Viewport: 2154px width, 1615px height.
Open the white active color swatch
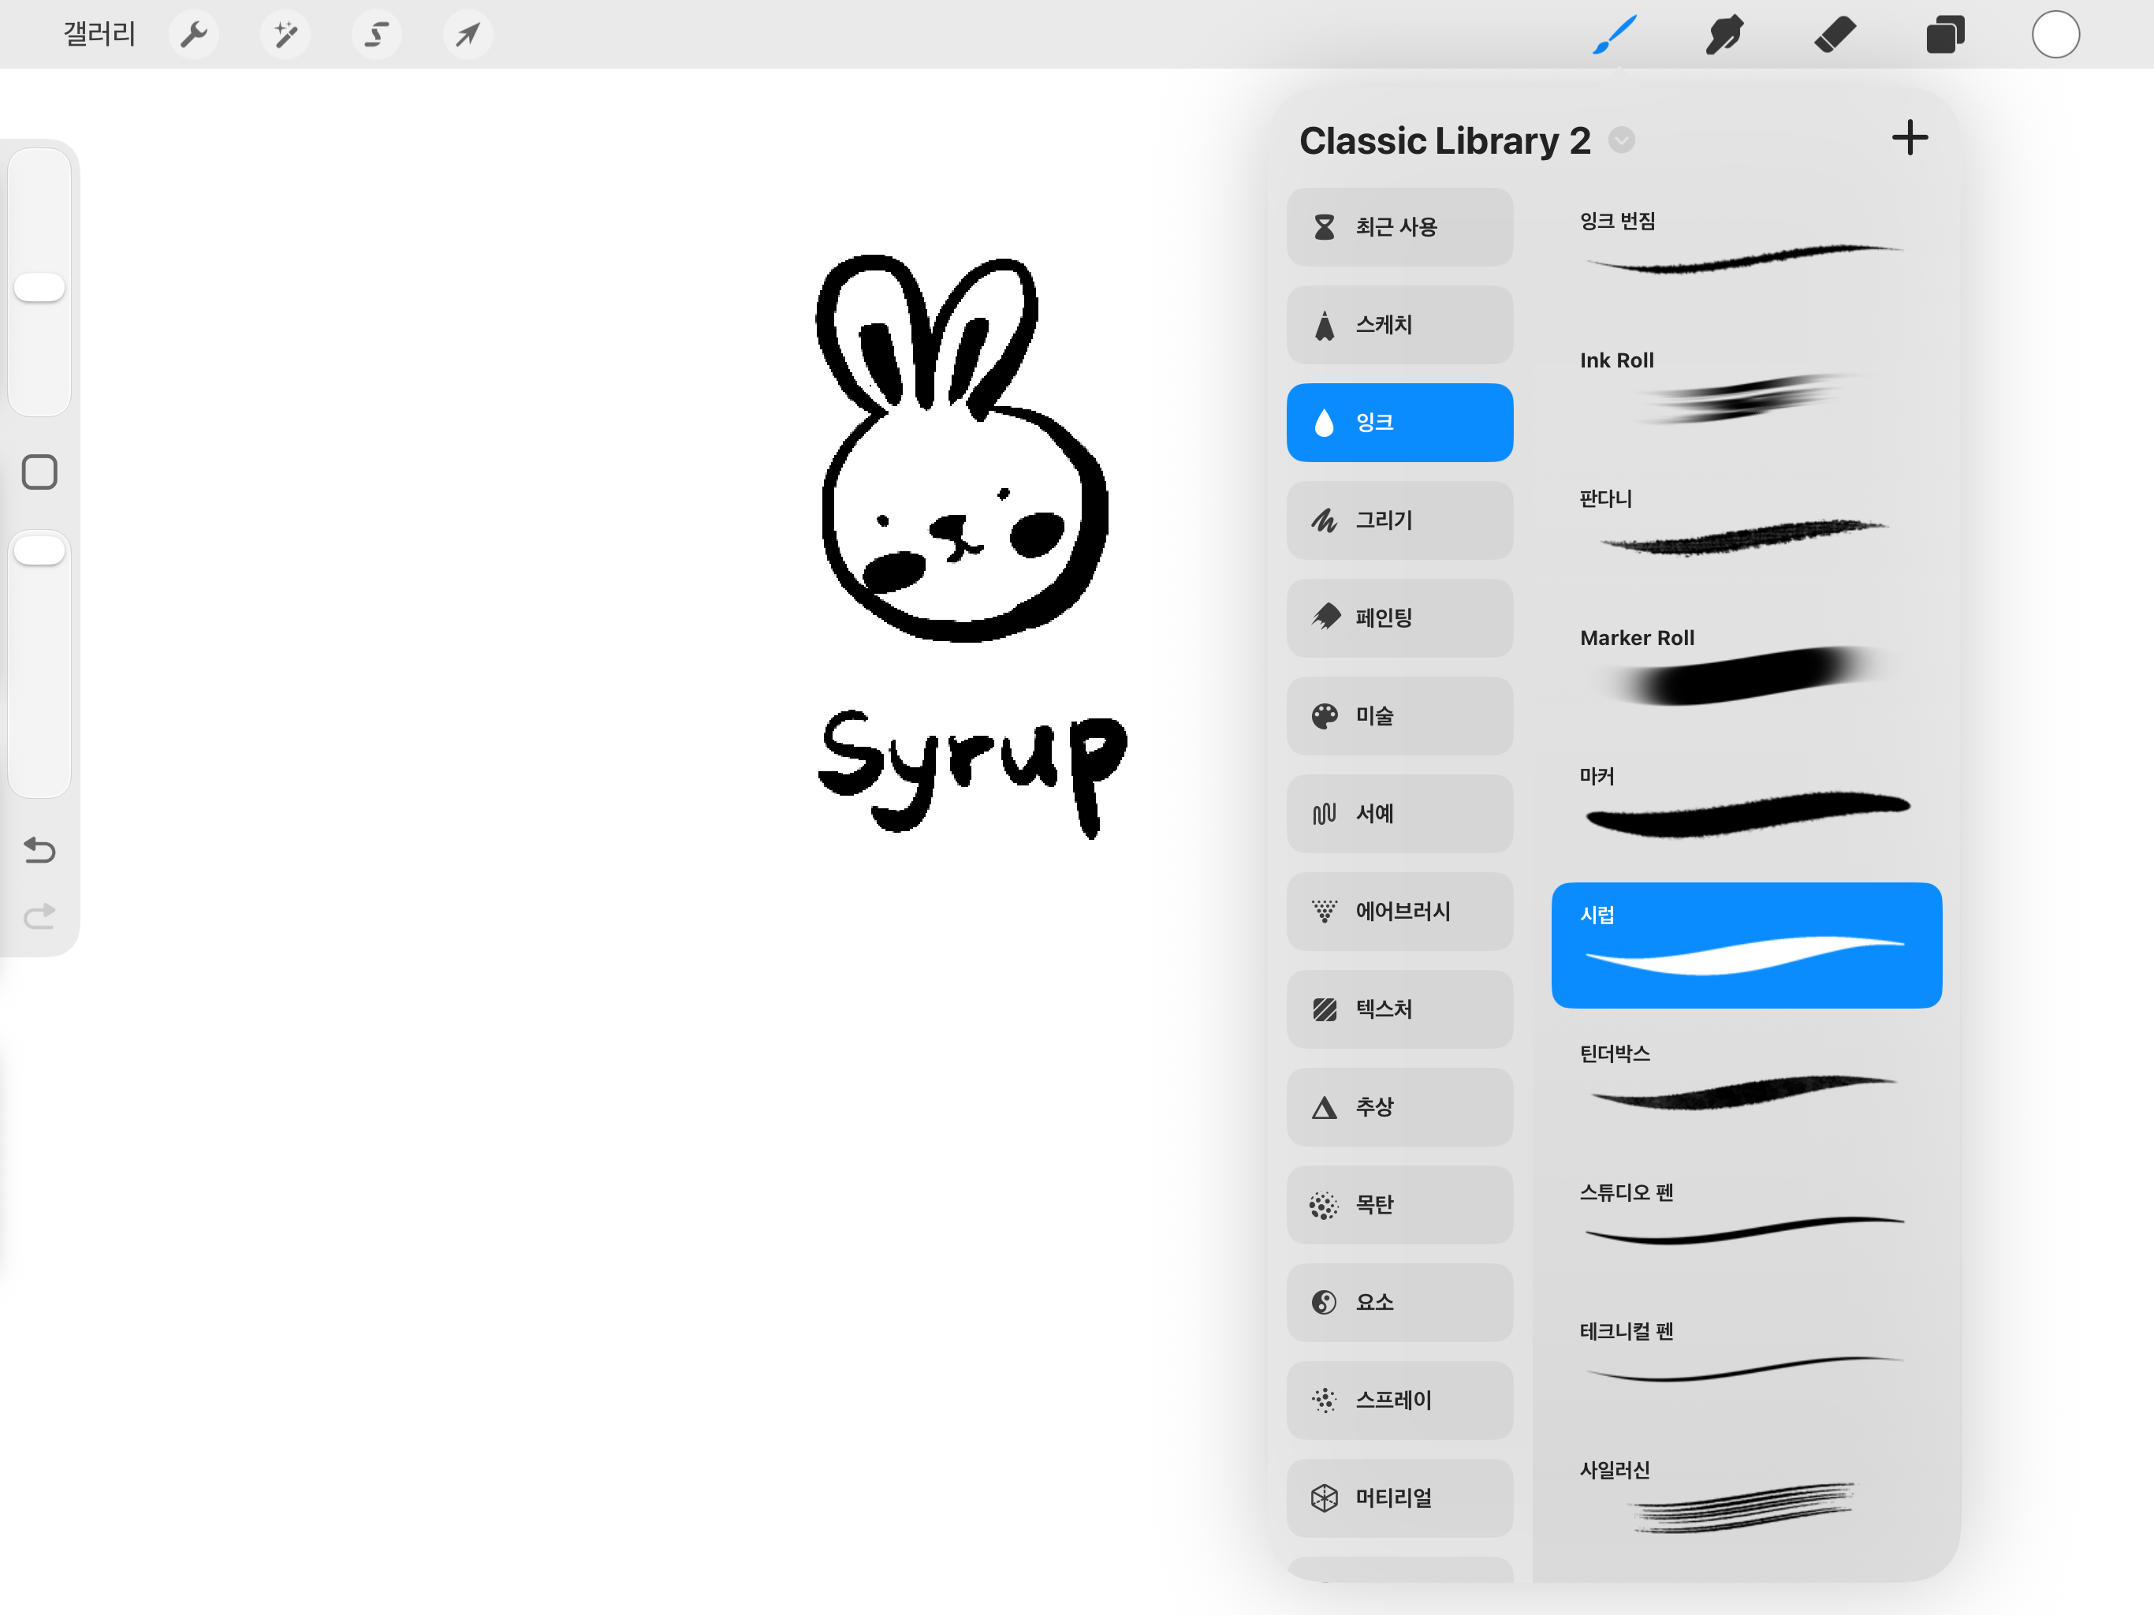pos(2055,35)
